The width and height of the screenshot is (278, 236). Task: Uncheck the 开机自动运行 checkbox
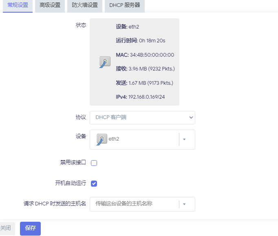tap(94, 183)
